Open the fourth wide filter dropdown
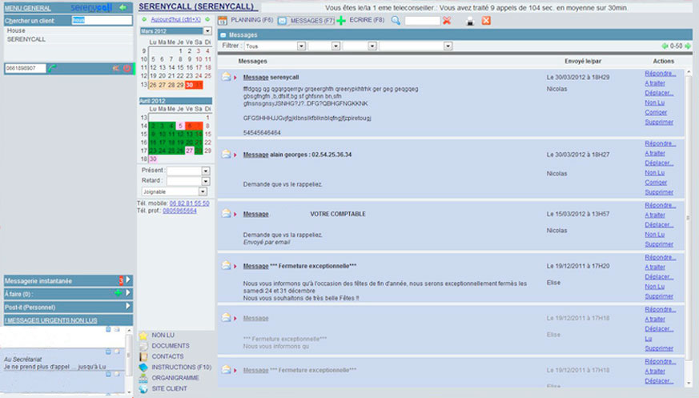 pyautogui.click(x=448, y=46)
